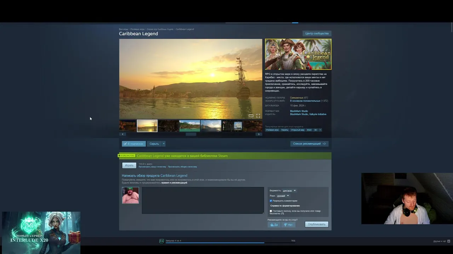The width and height of the screenshot is (453, 254).
Task: Open the BlackMark Studio developer link
Action: coord(299,111)
